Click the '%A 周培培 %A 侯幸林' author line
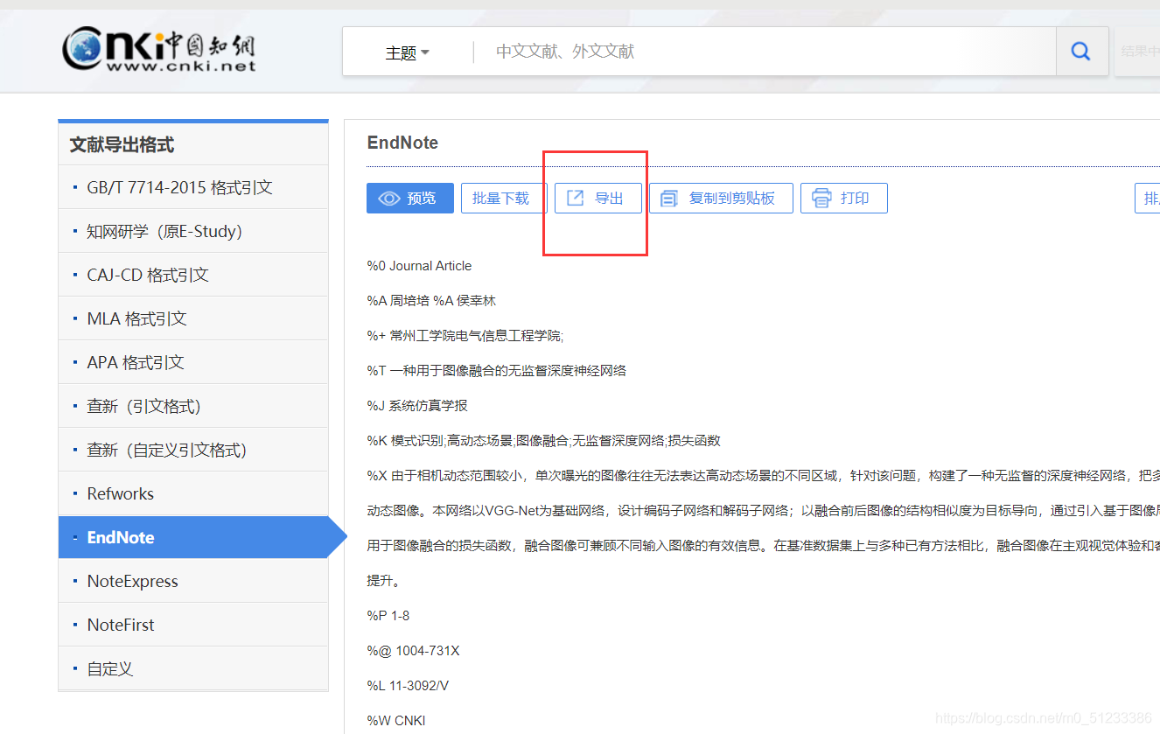Image resolution: width=1160 pixels, height=734 pixels. [x=431, y=301]
